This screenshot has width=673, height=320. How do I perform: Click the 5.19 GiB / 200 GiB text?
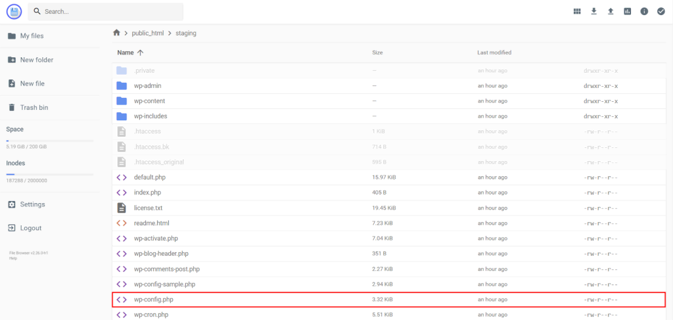26,147
